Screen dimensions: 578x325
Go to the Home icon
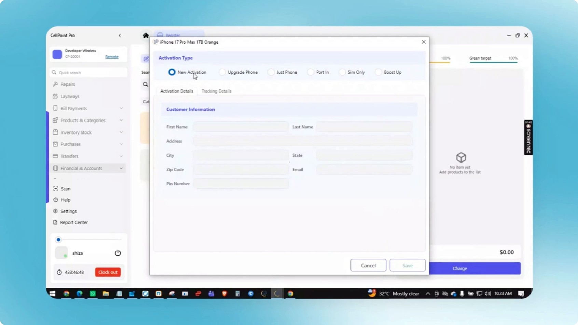tap(146, 35)
